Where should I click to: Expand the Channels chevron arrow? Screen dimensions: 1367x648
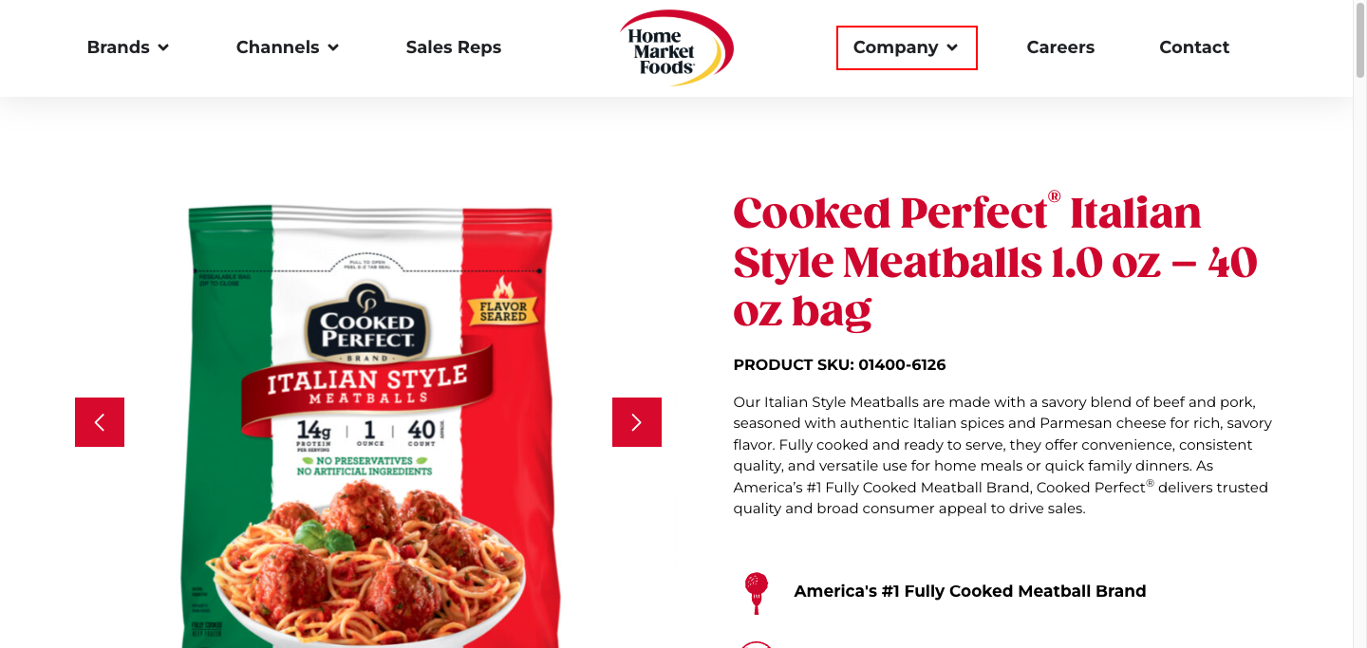coord(333,47)
